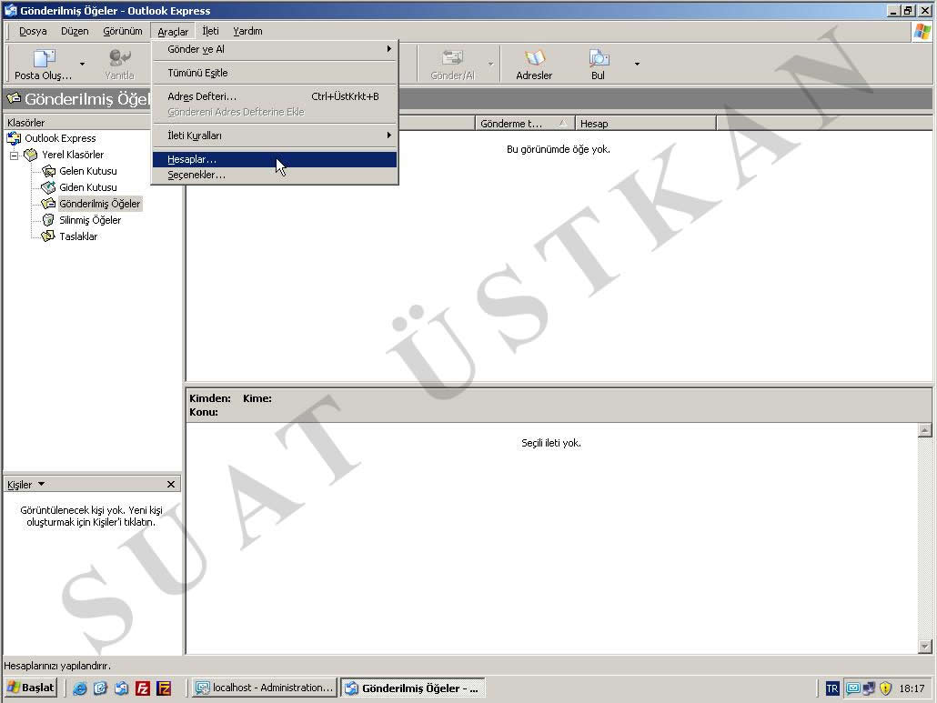937x703 pixels.
Task: Select Silinmiş Öğeler folder
Action: (x=90, y=220)
